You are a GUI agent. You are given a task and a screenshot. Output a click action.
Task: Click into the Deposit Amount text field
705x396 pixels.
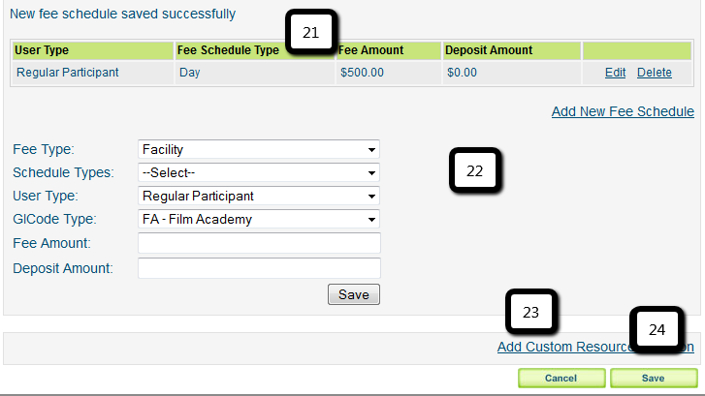tap(259, 267)
